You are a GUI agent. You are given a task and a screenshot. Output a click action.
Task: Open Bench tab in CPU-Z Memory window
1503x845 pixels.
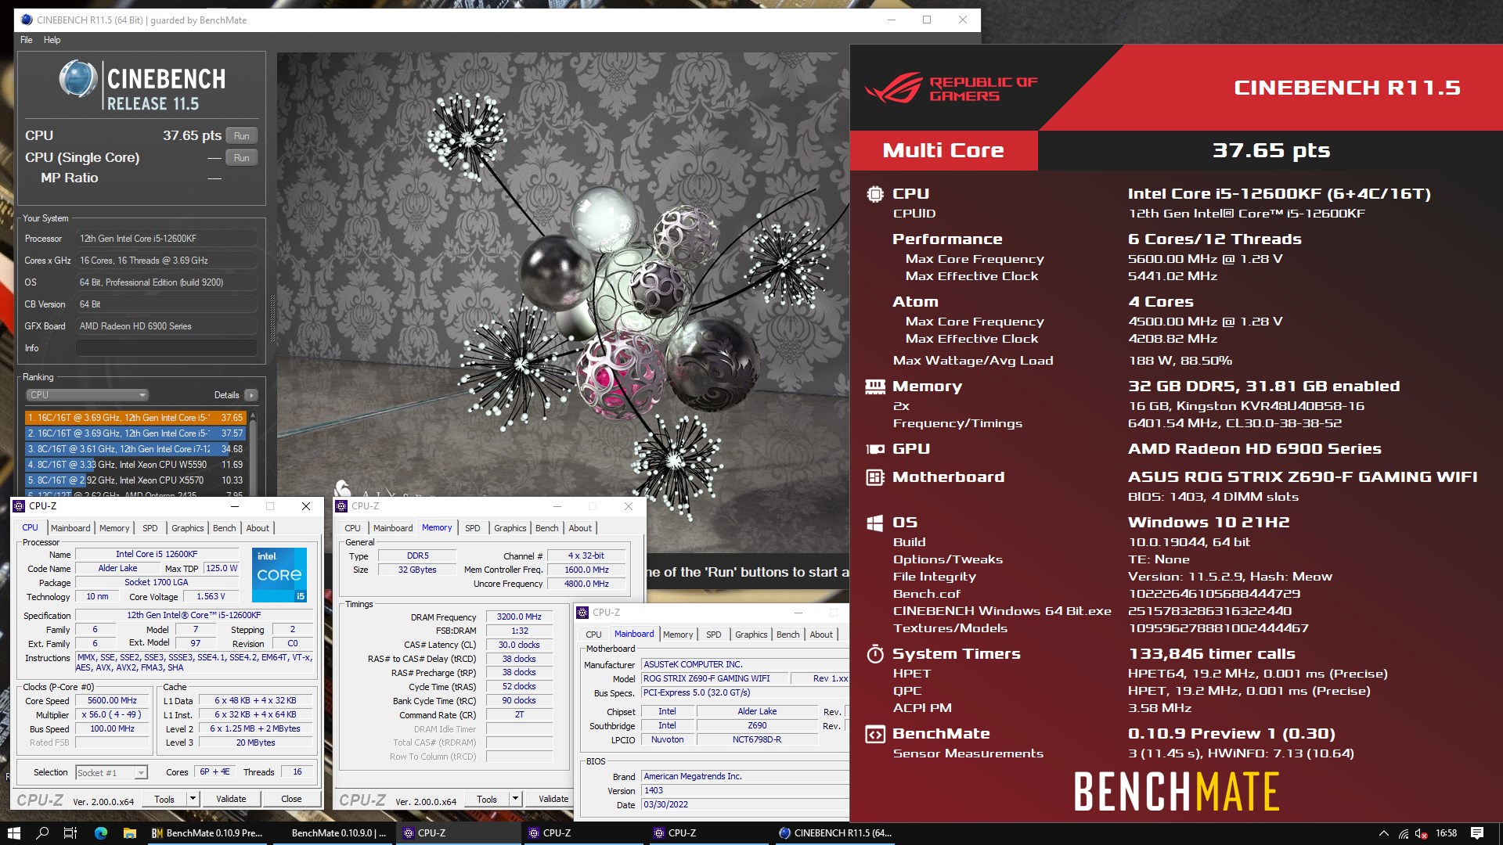(x=547, y=528)
